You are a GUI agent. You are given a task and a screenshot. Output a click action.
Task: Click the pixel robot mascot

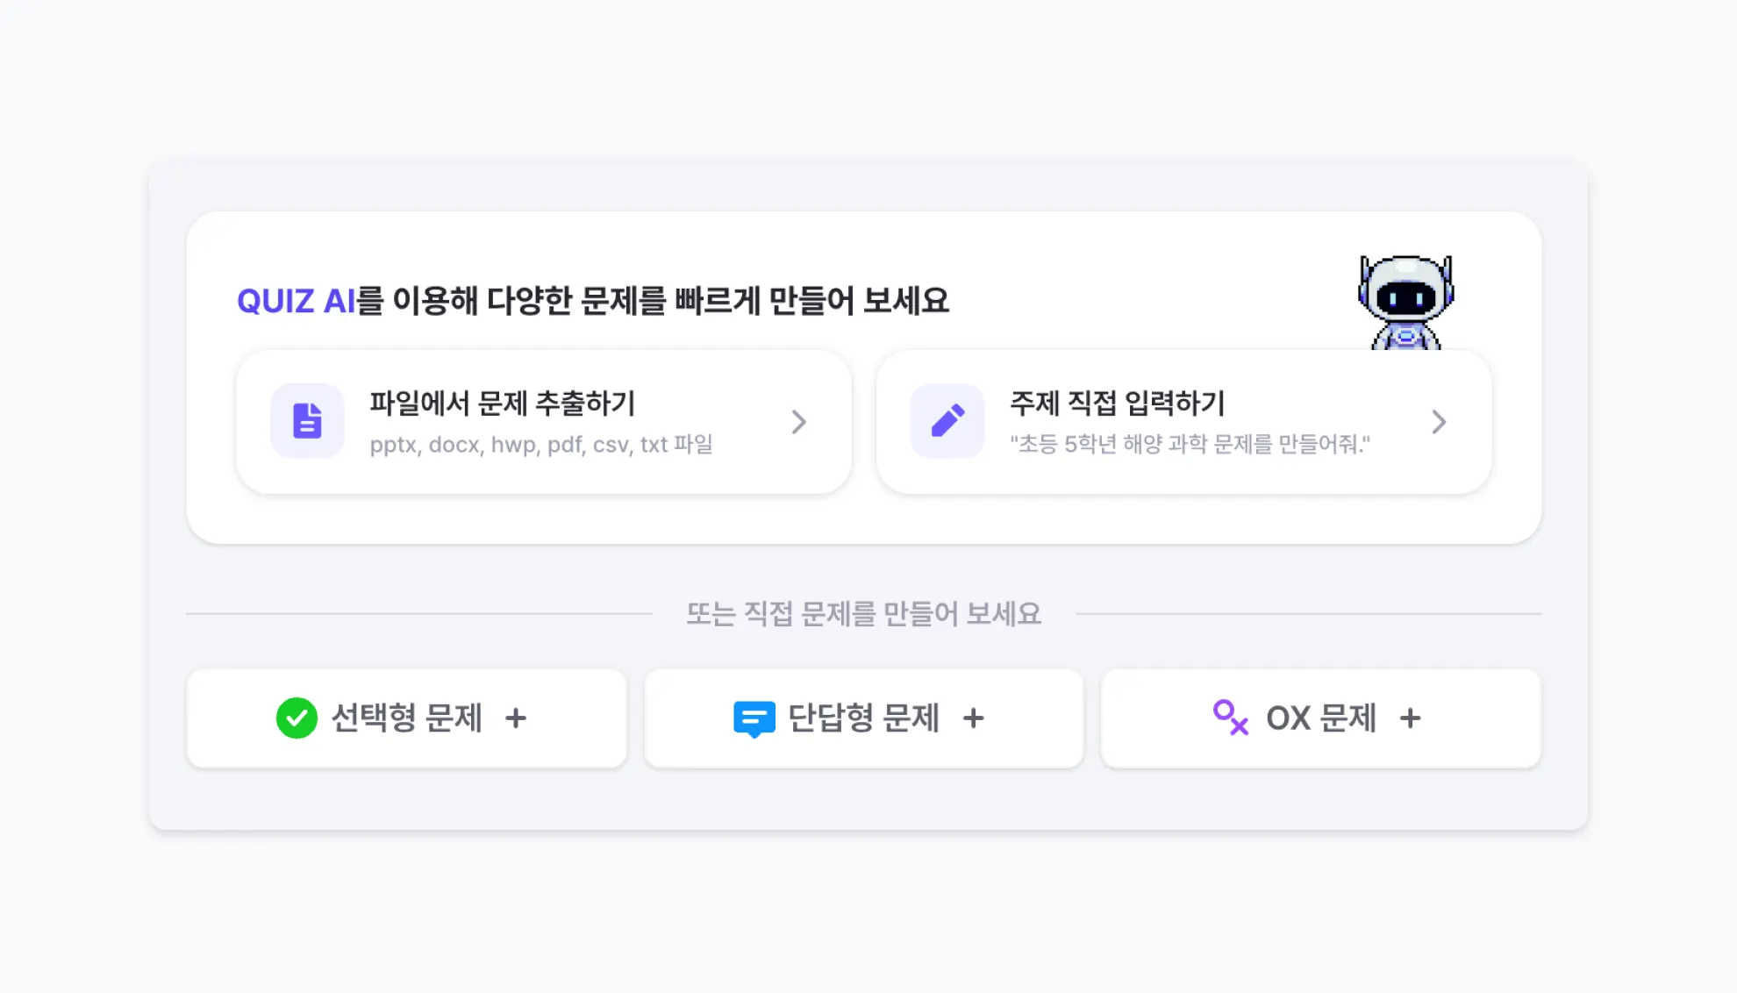[x=1405, y=302]
